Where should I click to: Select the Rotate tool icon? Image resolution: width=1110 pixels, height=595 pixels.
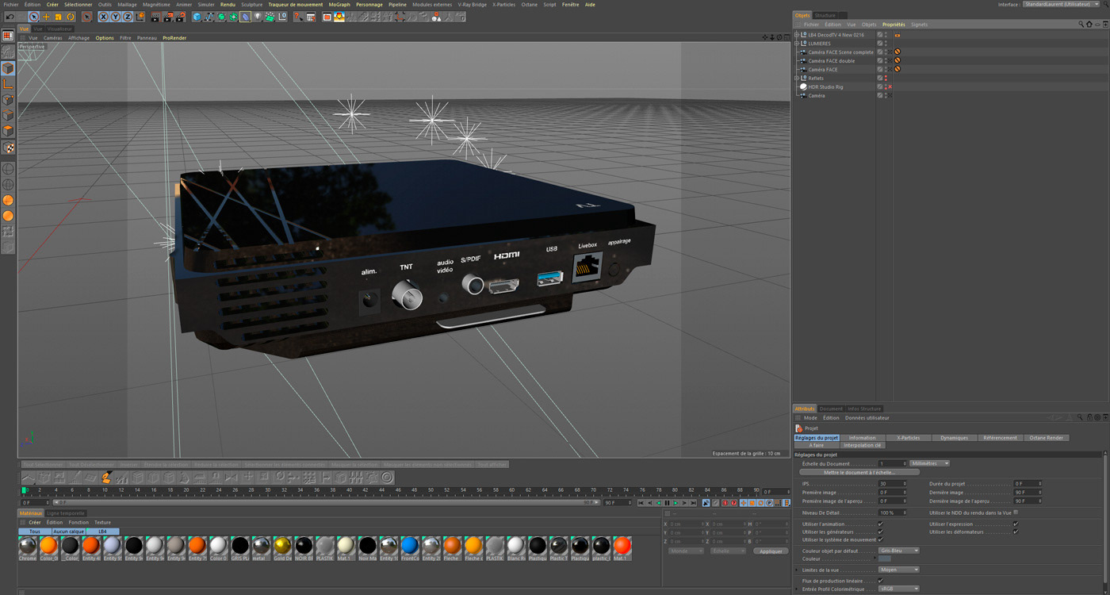click(x=71, y=17)
